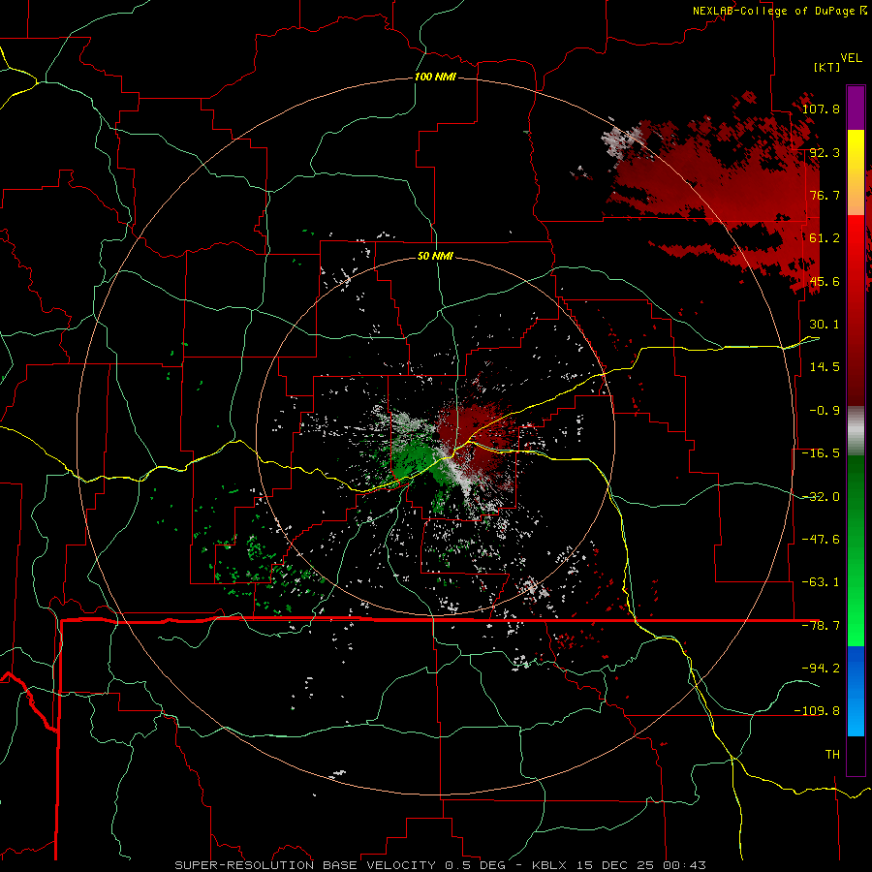Click the -32.0 velocity scale value

pyautogui.click(x=821, y=497)
